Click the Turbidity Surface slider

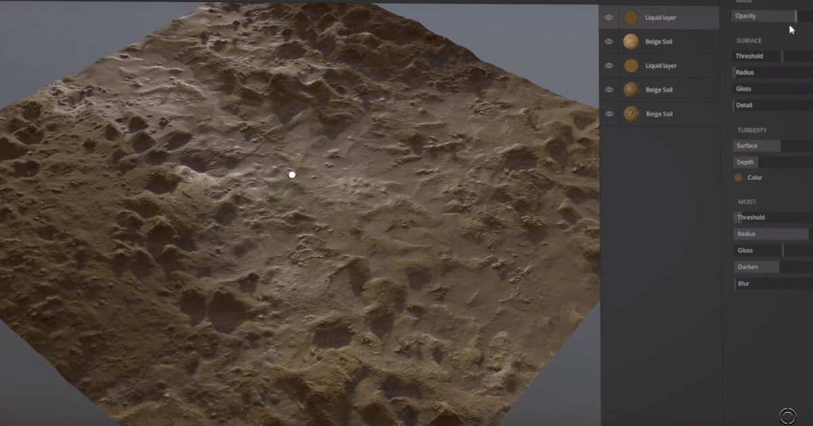pyautogui.click(x=772, y=145)
